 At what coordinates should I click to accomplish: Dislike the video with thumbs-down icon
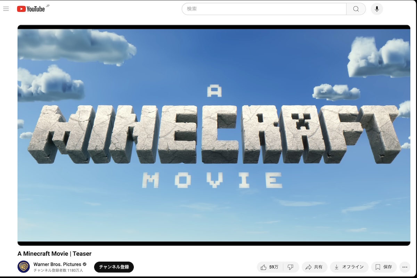(x=291, y=267)
